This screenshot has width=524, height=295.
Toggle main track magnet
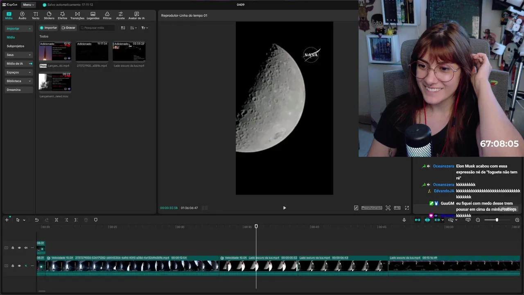[418, 220]
